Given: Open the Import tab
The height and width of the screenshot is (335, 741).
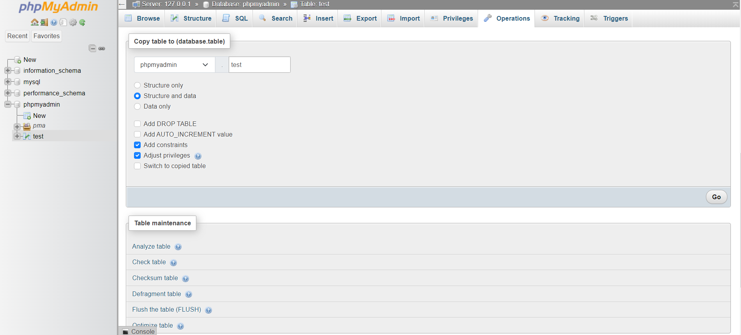Looking at the screenshot, I should coord(403,18).
